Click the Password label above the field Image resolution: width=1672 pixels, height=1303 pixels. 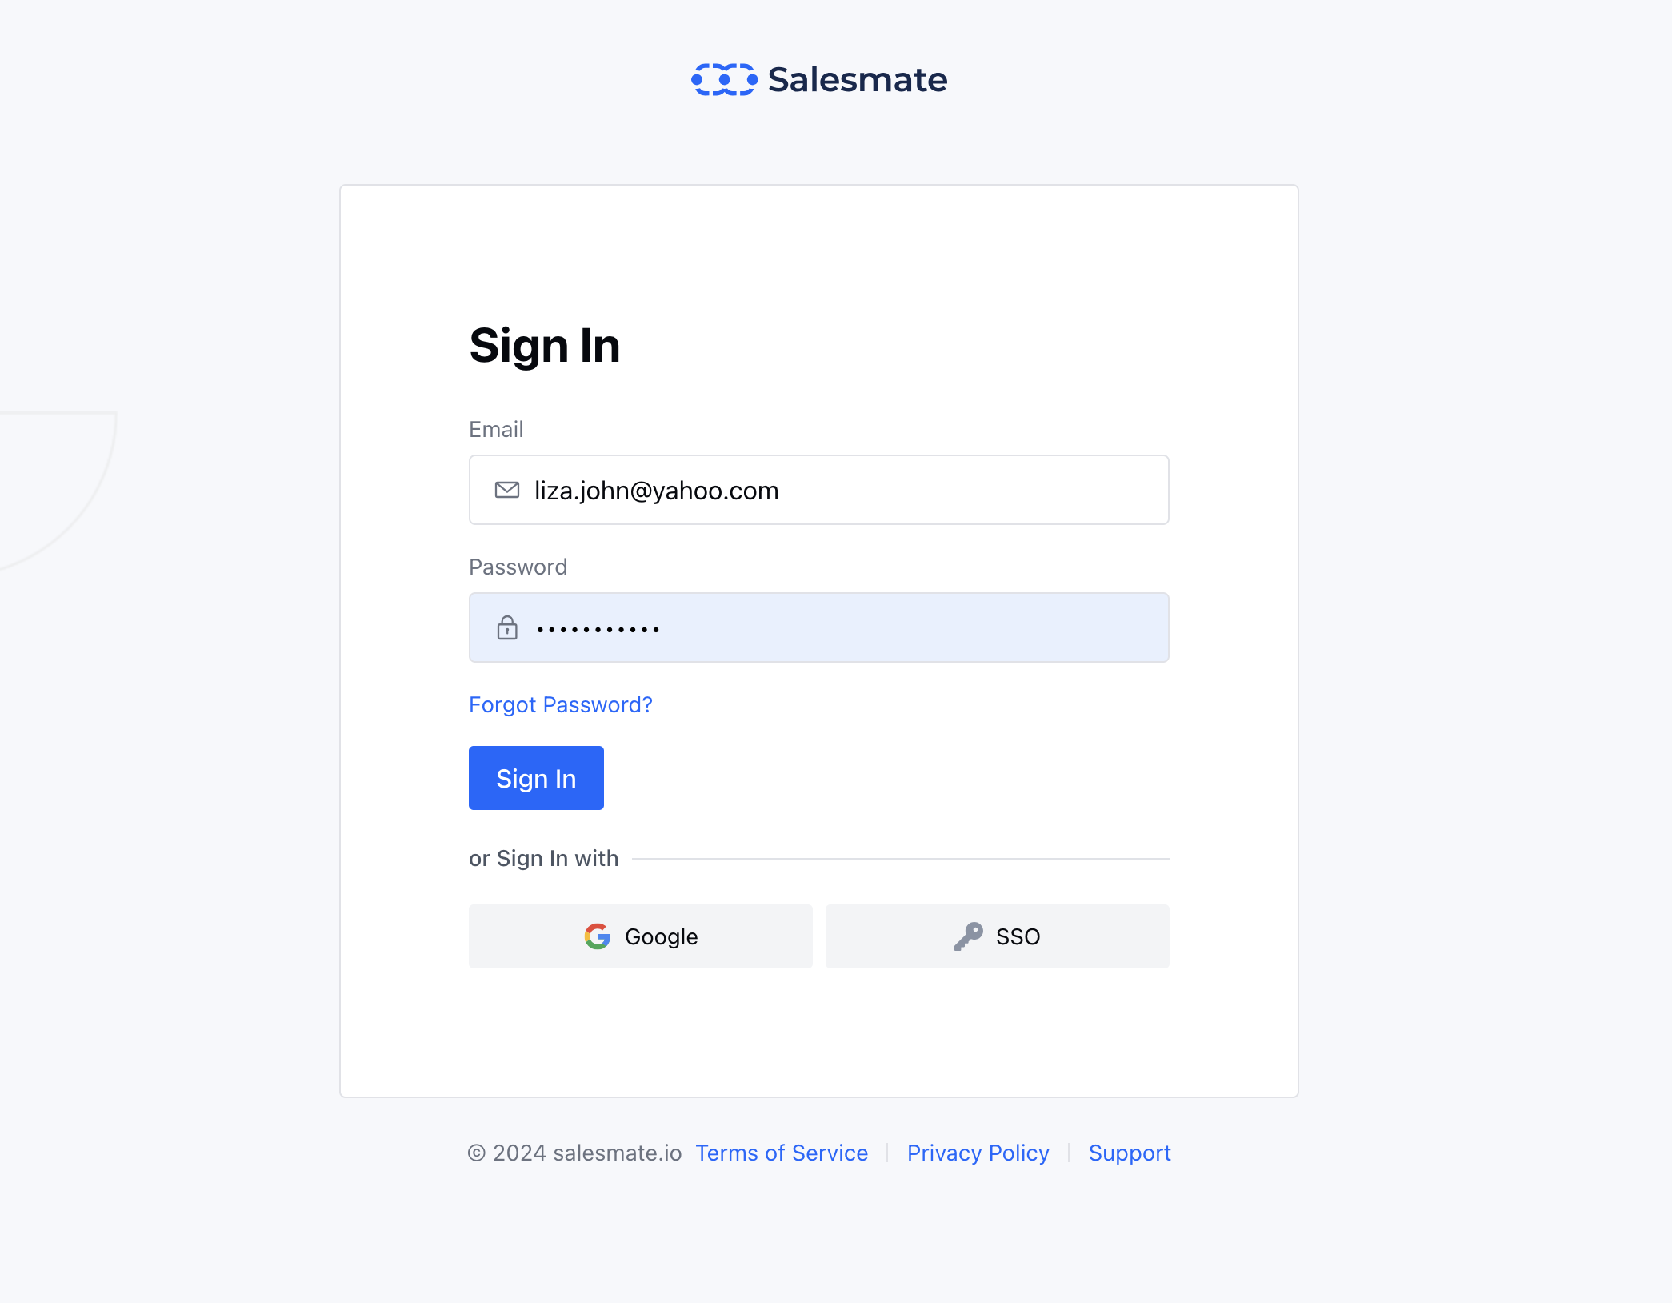(518, 567)
